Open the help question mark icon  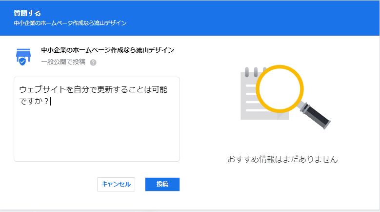tap(93, 62)
